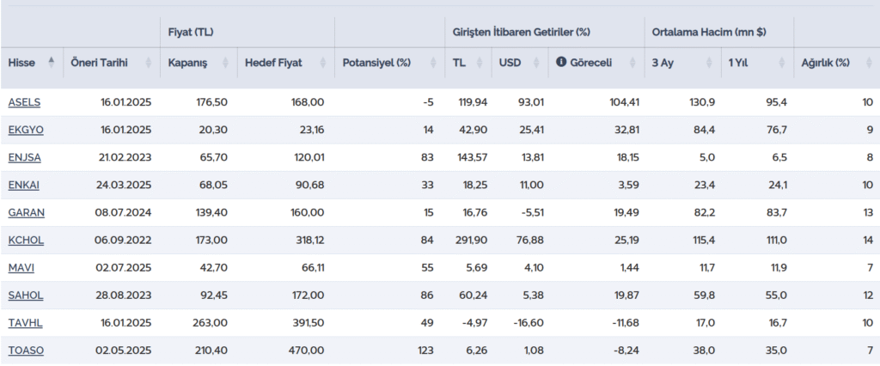Viewport: 880px width, 366px height.
Task: Open the KCHOL stock link
Action: coord(26,241)
